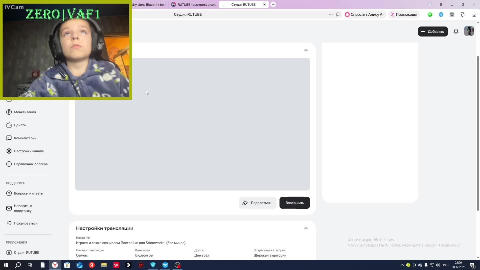
Task: Open Комментарии in the sidebar
Action: coord(25,138)
